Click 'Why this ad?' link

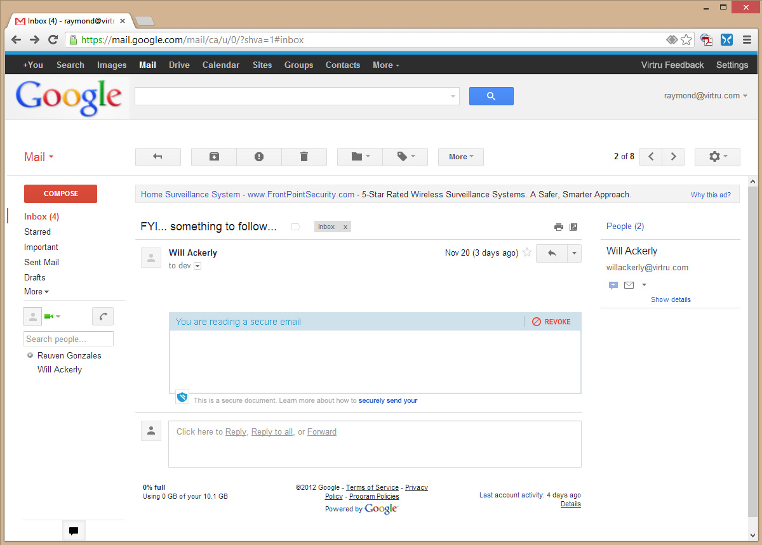coord(711,195)
